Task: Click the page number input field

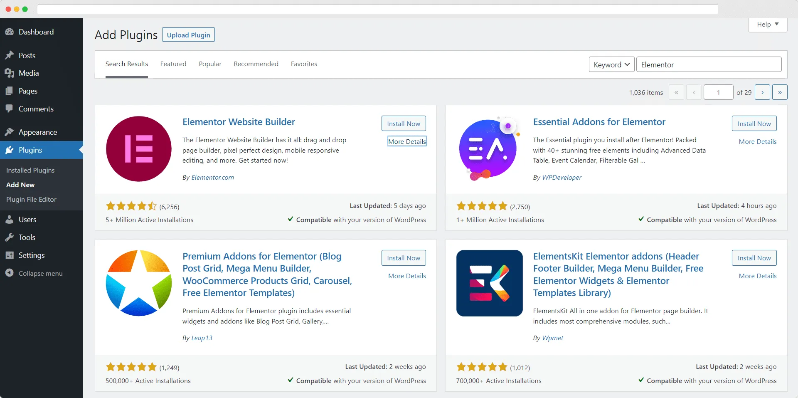Action: pos(718,92)
